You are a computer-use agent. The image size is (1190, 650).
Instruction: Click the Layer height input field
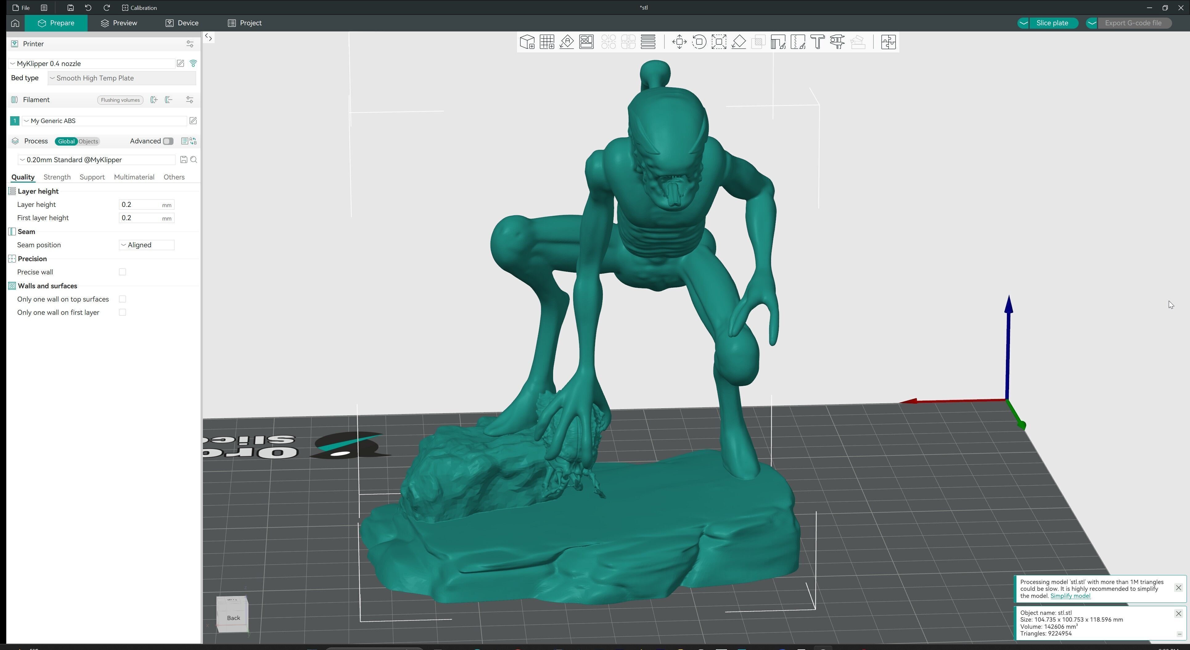(146, 205)
